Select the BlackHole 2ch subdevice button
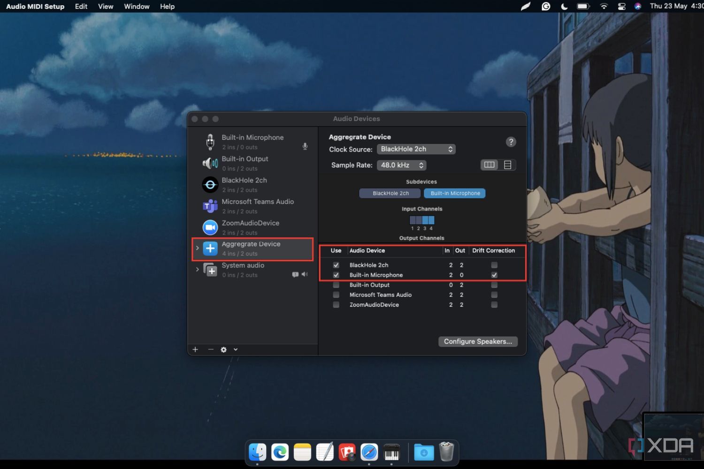This screenshot has height=469, width=704. point(390,193)
